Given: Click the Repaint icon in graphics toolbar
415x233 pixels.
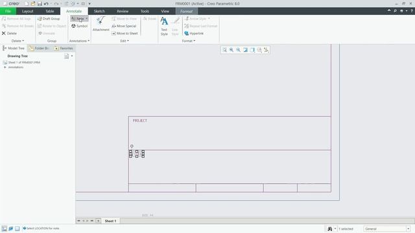Looking at the screenshot, I should pos(245,50).
